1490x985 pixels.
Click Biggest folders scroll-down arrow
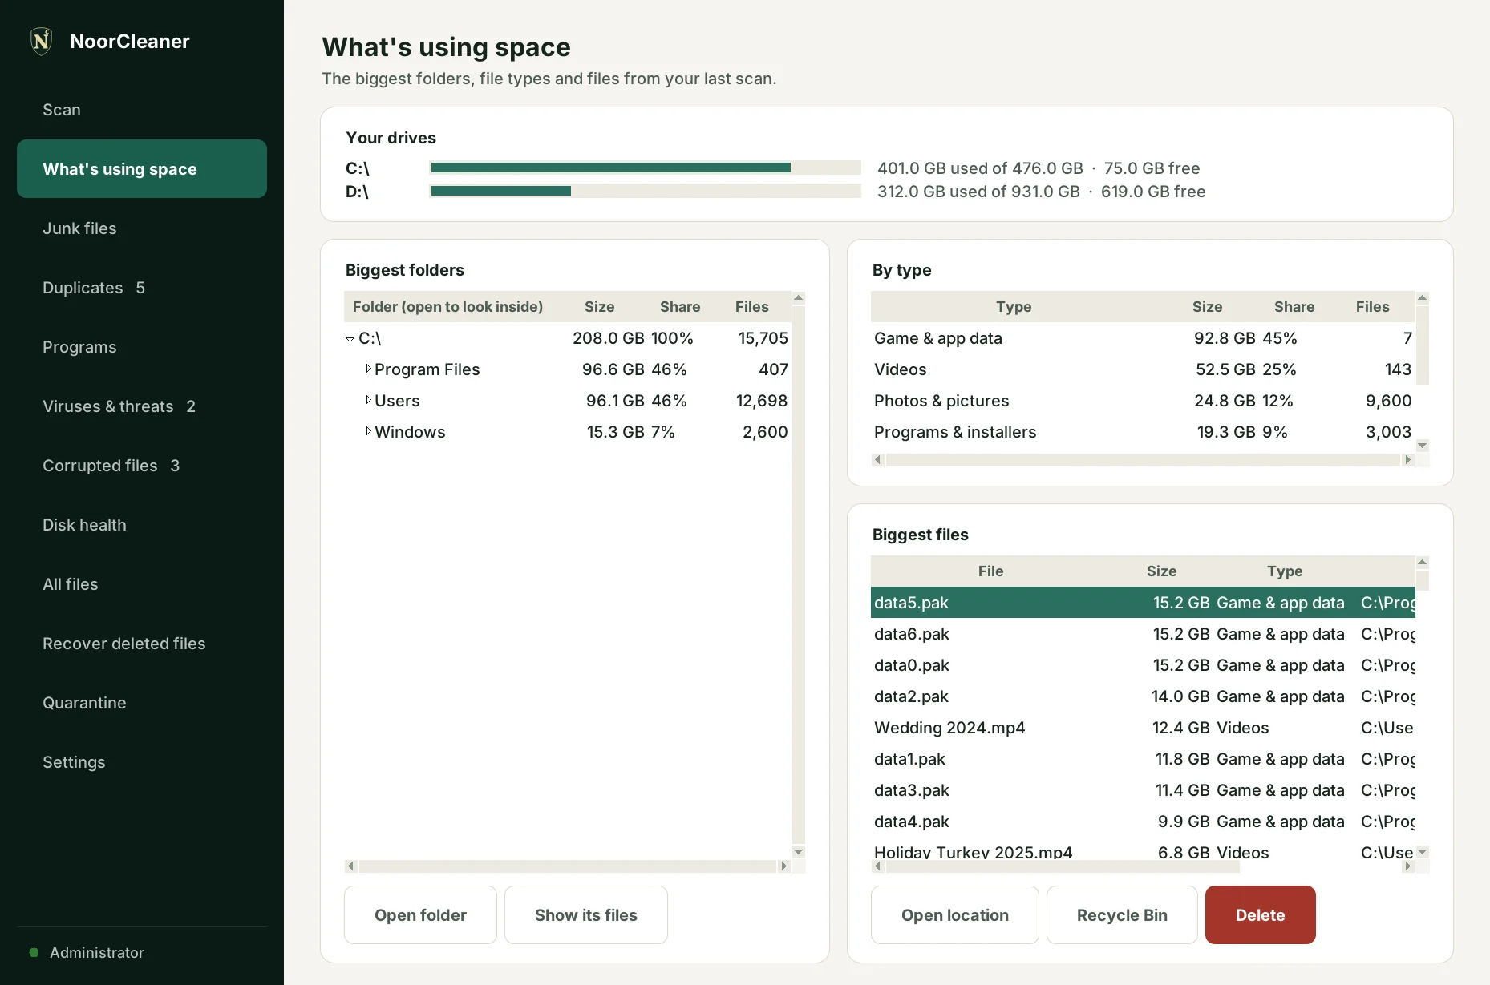(798, 851)
